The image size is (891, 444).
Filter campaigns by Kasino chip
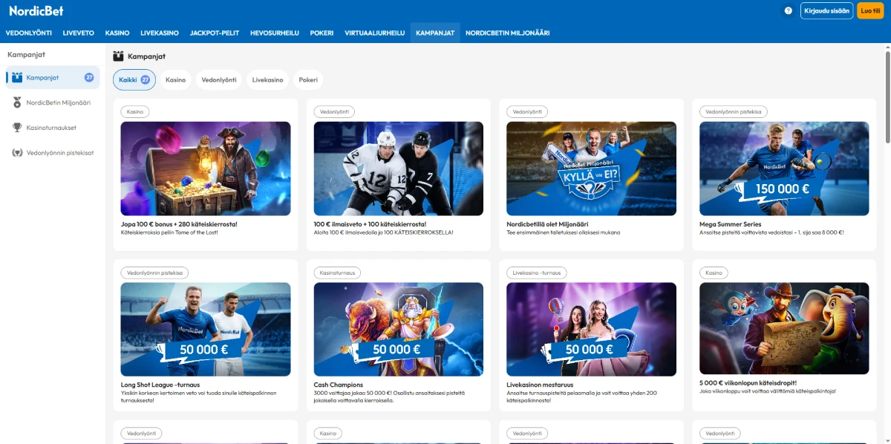point(175,79)
